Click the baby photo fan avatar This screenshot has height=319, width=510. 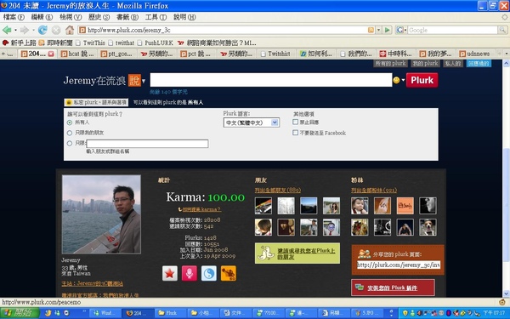tap(360, 206)
